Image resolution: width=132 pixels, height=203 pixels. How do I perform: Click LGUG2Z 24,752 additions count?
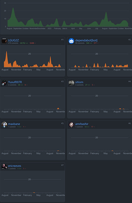[x=24, y=43]
